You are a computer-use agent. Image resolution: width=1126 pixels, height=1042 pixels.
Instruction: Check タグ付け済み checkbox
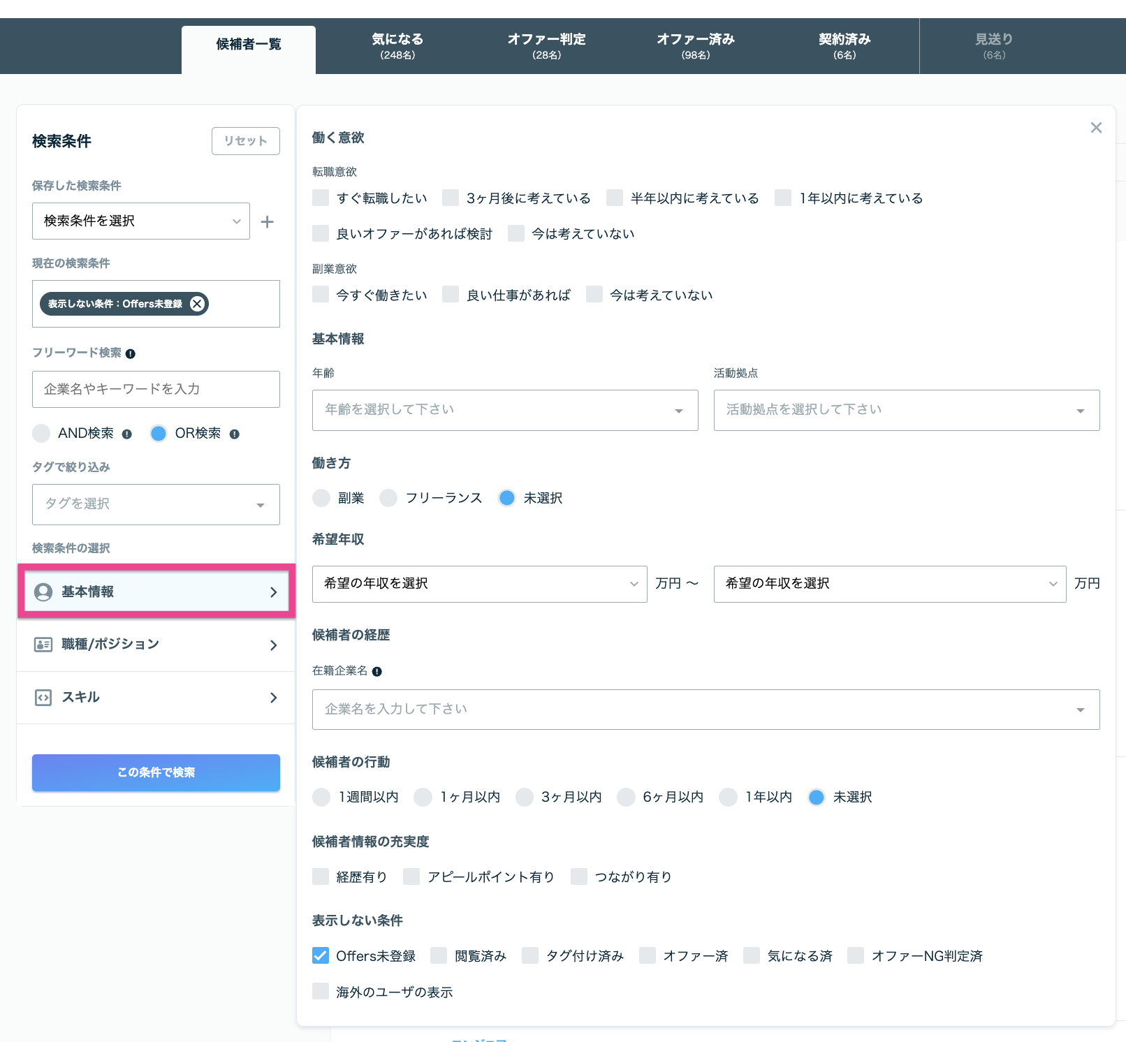(x=530, y=955)
